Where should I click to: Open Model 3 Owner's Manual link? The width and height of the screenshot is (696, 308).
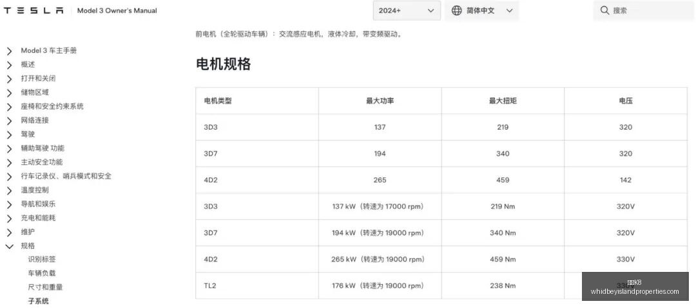click(117, 11)
